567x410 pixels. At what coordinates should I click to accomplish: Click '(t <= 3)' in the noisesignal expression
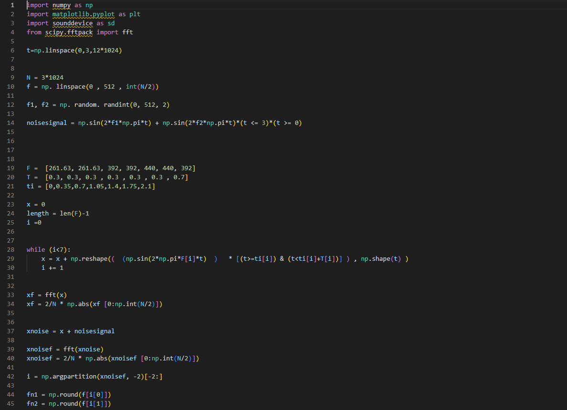tap(254, 123)
